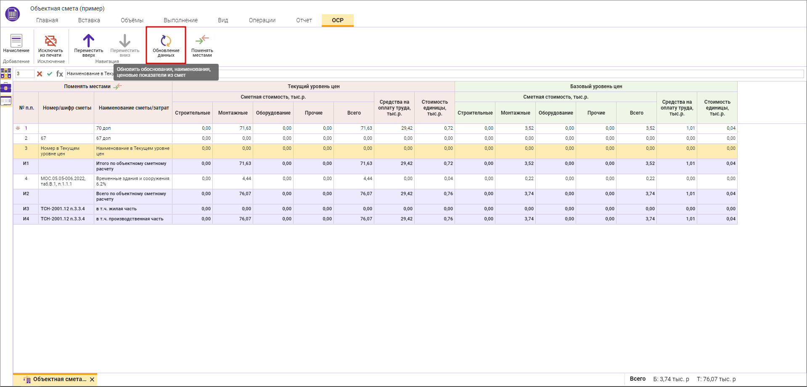Click Исключить из печати printer icon
807x387 pixels.
50,41
